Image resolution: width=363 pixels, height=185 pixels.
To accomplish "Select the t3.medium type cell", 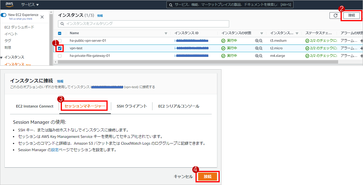I will pos(278,41).
